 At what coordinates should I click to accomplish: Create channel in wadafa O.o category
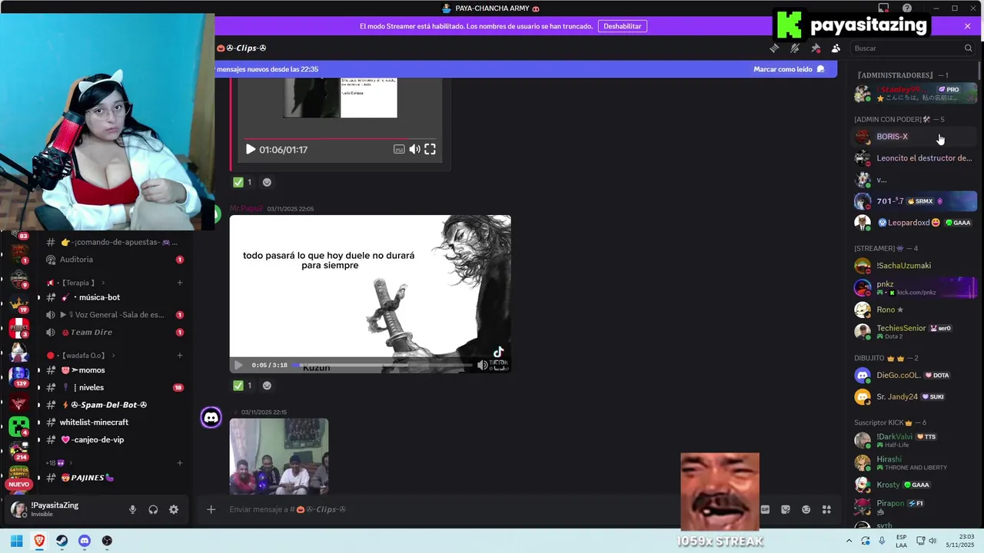(x=180, y=356)
